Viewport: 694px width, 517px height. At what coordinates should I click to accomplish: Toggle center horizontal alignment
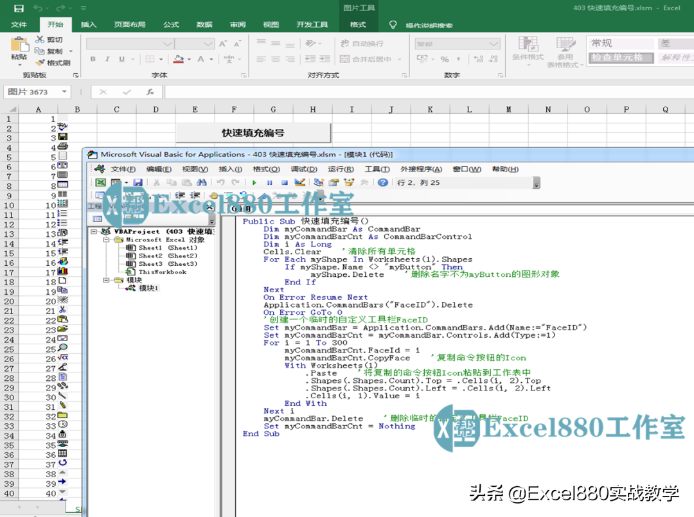pos(276,59)
